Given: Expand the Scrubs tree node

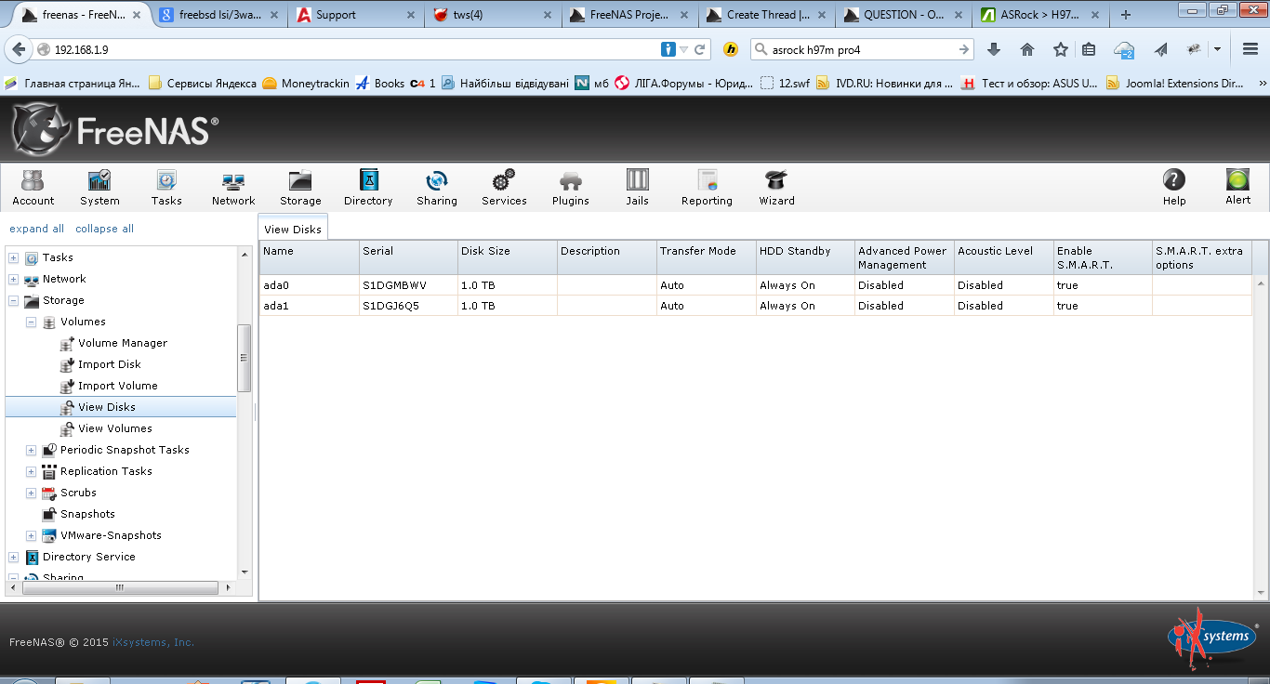Looking at the screenshot, I should click(31, 493).
